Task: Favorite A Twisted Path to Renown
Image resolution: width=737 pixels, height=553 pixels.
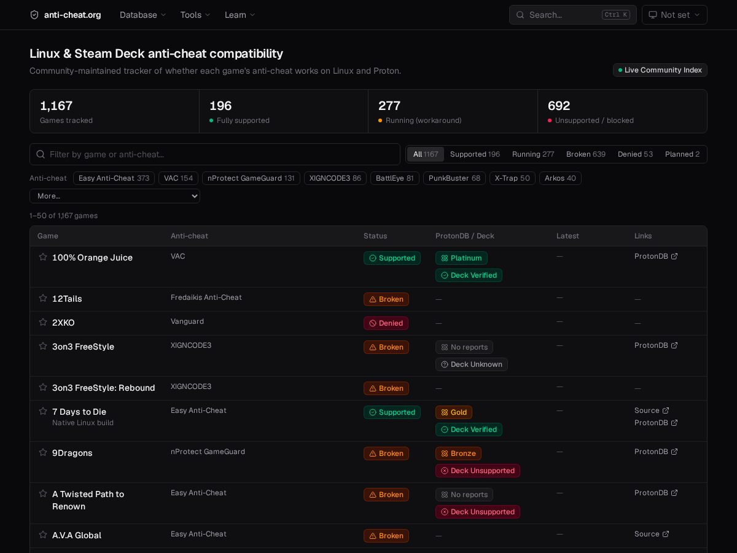Action: pos(43,493)
